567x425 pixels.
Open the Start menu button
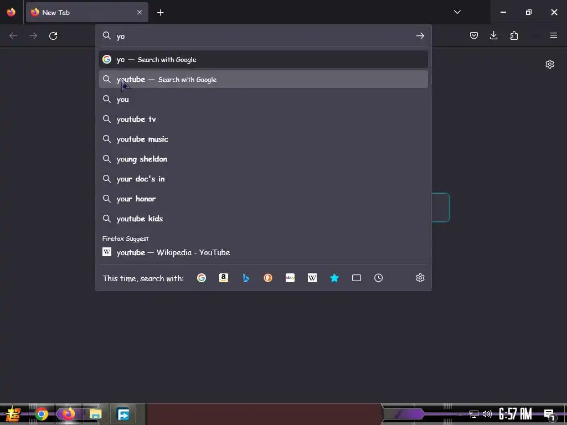13,414
